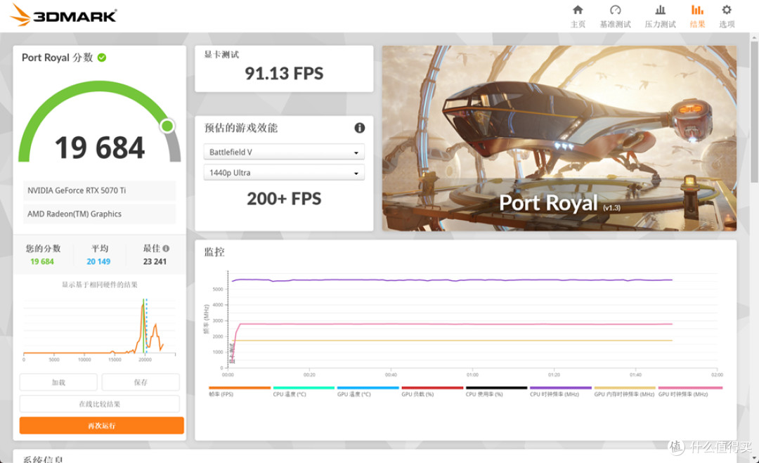This screenshot has width=759, height=463.
Task: Click the 系统信息 section heading
Action: (x=43, y=459)
